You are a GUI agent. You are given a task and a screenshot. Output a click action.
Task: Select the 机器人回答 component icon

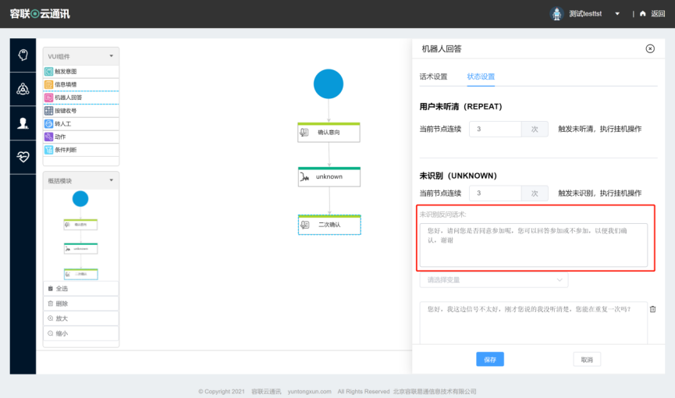[48, 98]
